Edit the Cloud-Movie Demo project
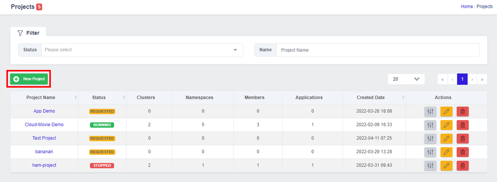 coord(447,125)
